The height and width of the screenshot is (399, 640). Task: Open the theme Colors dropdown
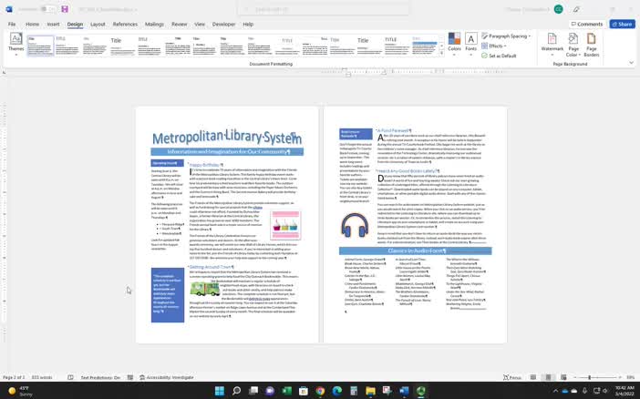(x=454, y=44)
